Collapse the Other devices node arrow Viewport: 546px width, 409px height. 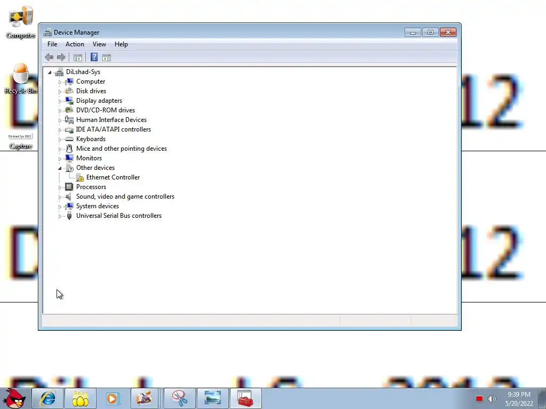coord(60,168)
